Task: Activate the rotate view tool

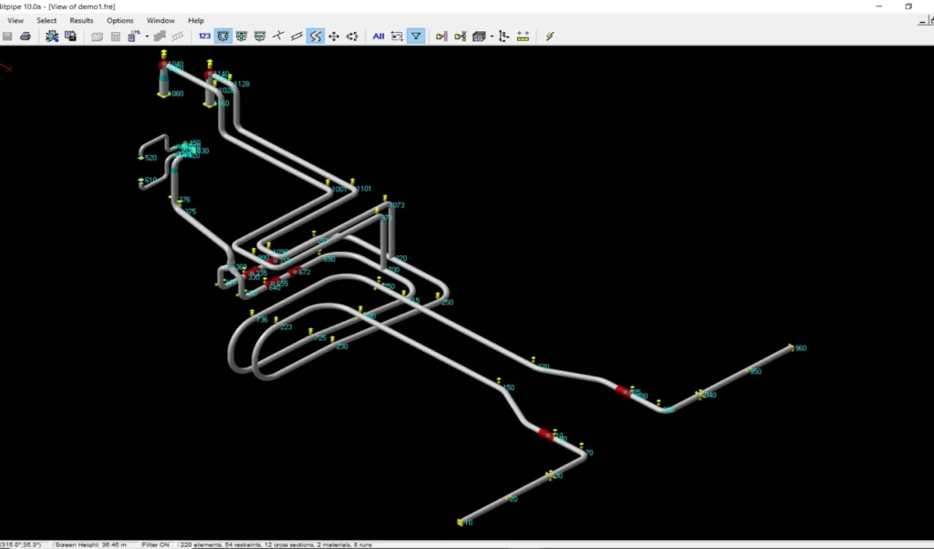Action: [353, 36]
